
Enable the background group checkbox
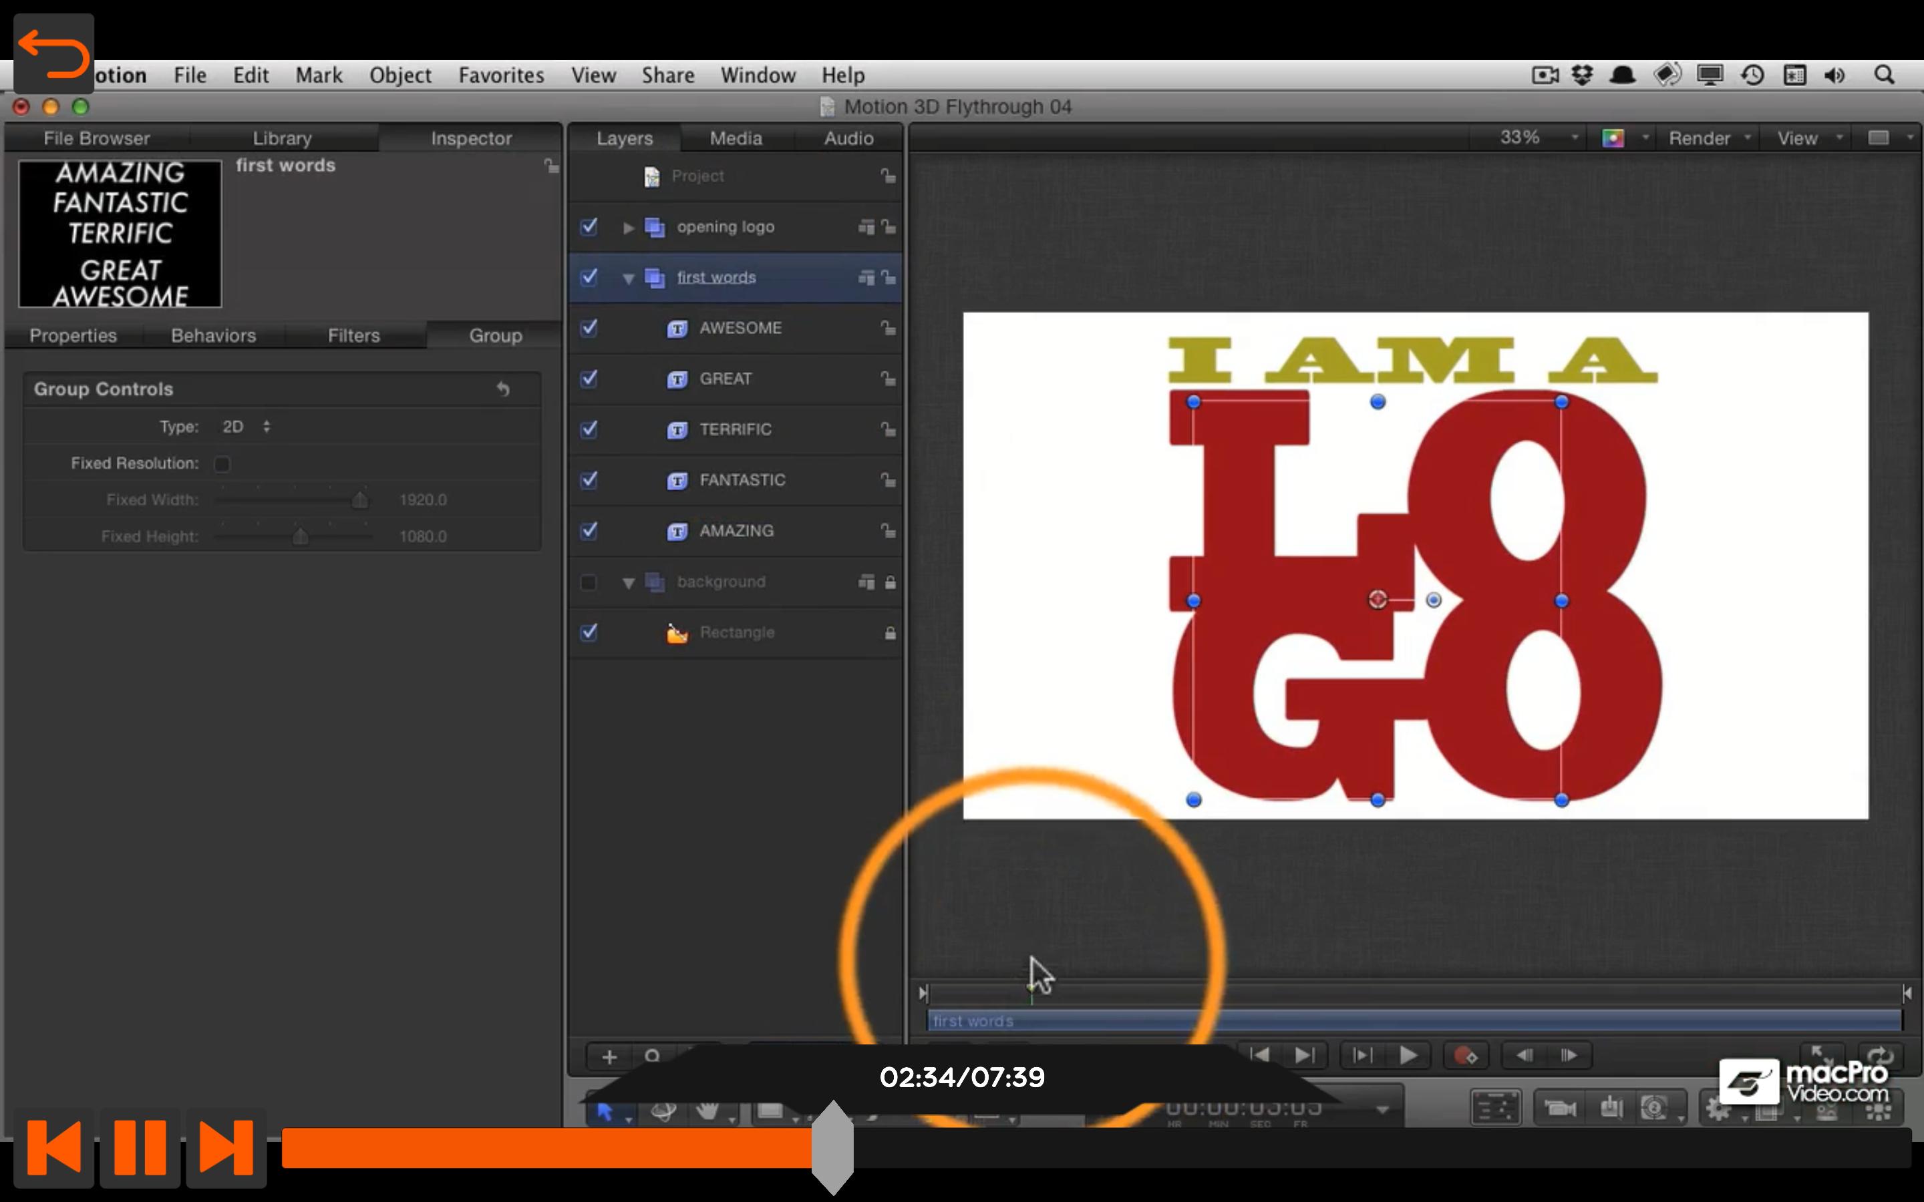(589, 582)
